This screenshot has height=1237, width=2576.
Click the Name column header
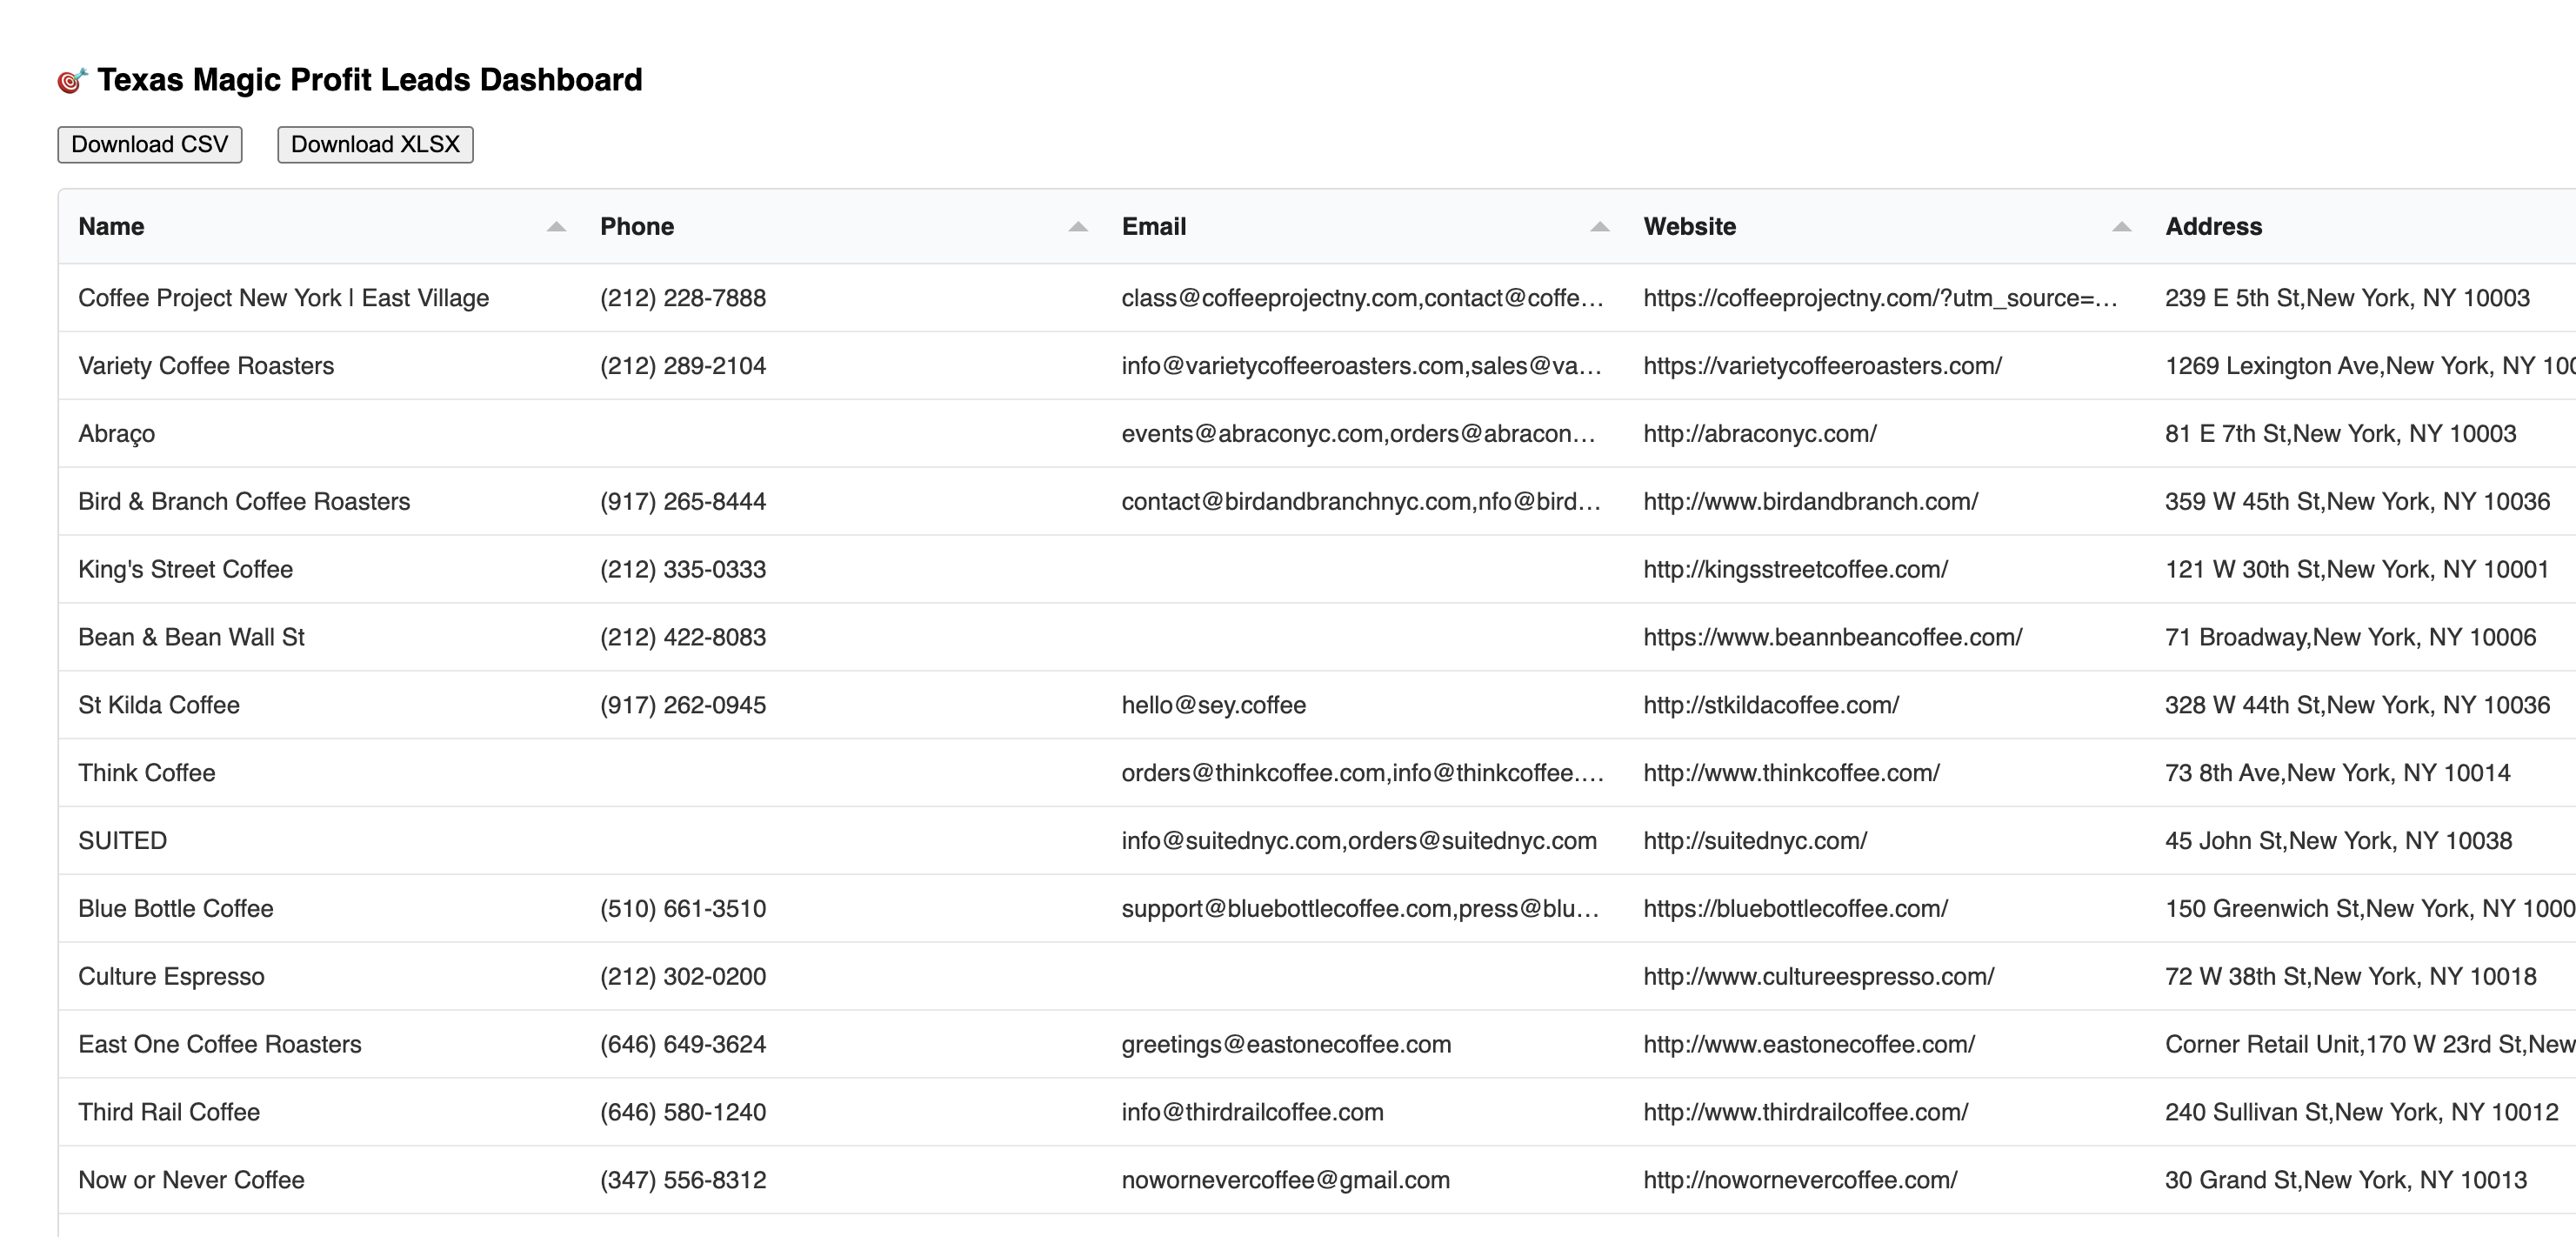(319, 227)
